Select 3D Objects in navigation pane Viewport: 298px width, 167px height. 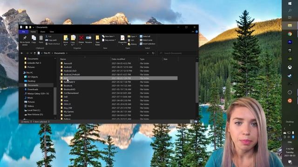(31, 77)
